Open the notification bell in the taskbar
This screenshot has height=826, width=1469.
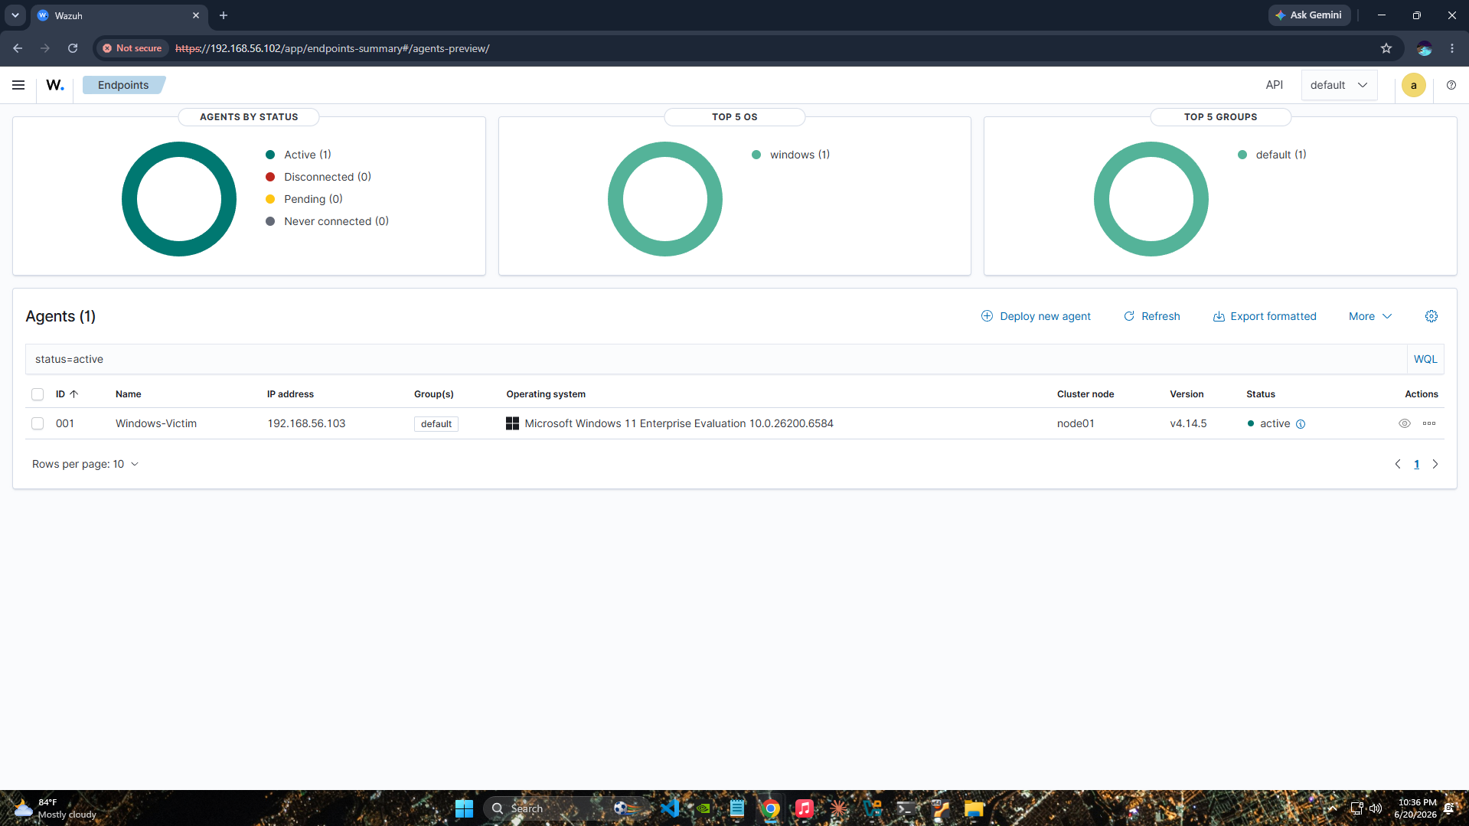[x=1449, y=808]
